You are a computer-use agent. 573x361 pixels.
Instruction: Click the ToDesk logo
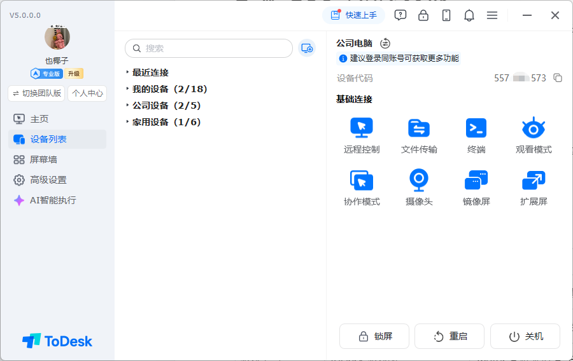[57, 341]
